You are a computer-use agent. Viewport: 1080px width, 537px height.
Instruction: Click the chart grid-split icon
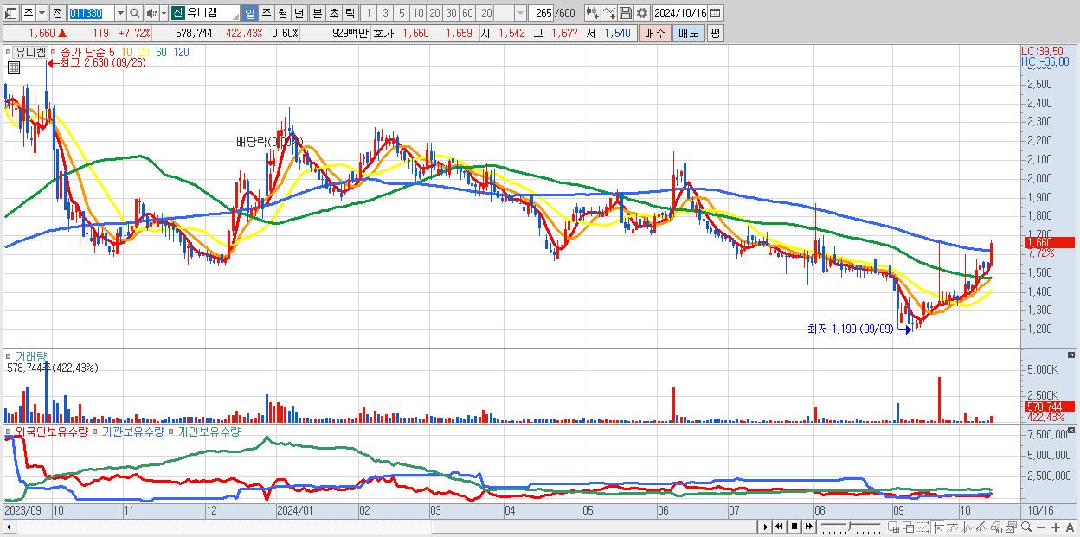pos(893,527)
